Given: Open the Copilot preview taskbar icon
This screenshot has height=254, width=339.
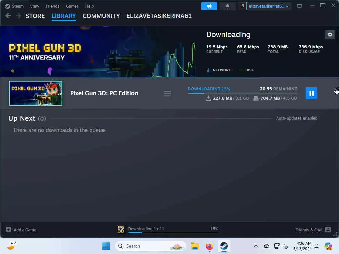Looking at the screenshot, I should (x=328, y=246).
